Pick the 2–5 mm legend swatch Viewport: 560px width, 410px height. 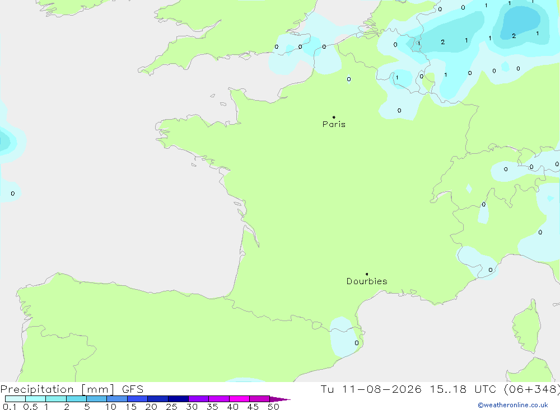[76, 399]
